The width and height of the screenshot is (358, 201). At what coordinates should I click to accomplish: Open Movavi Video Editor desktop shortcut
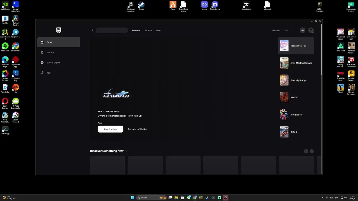click(16, 7)
